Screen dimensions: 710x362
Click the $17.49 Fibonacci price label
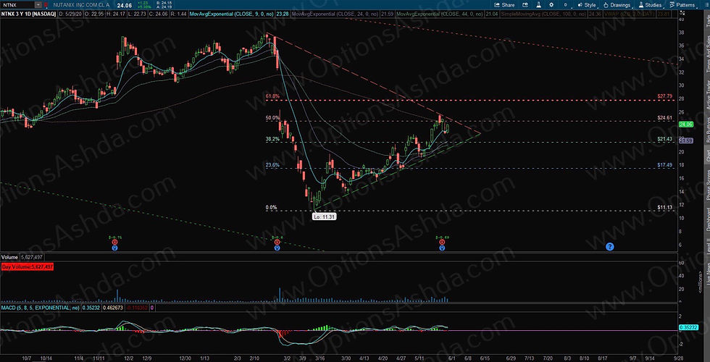point(664,165)
